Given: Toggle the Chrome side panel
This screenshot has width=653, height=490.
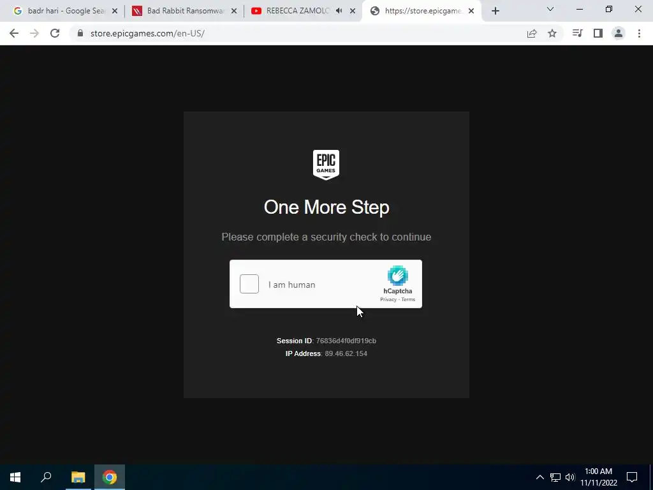Looking at the screenshot, I should pos(598,33).
